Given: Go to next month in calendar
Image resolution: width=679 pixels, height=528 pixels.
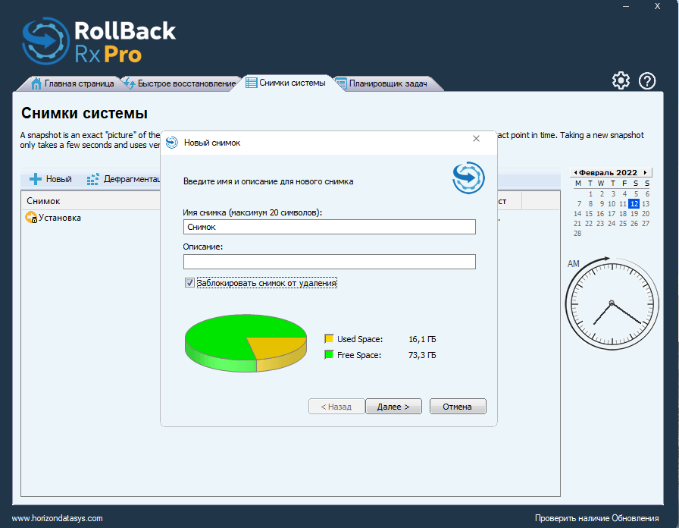Looking at the screenshot, I should click(645, 172).
